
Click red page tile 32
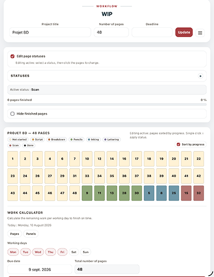pos(199,193)
